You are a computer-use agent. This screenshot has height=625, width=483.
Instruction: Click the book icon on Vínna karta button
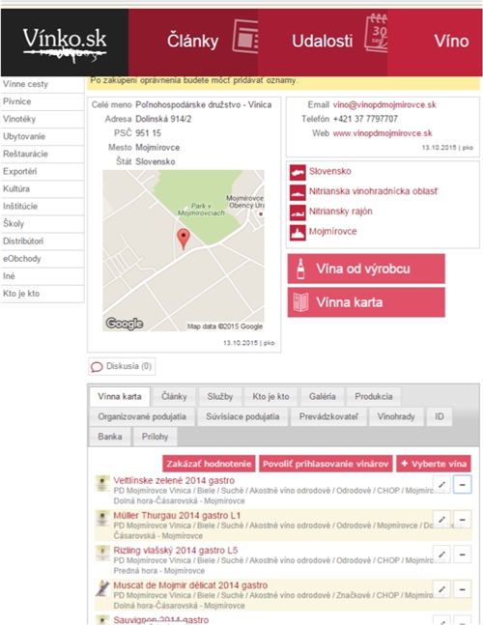click(300, 302)
